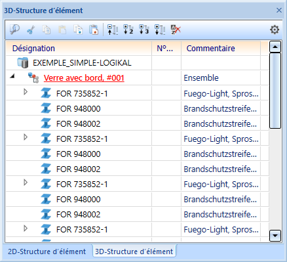Expand the first FOR 735852-1 node
Image resolution: width=287 pixels, height=262 pixels.
[x=26, y=92]
